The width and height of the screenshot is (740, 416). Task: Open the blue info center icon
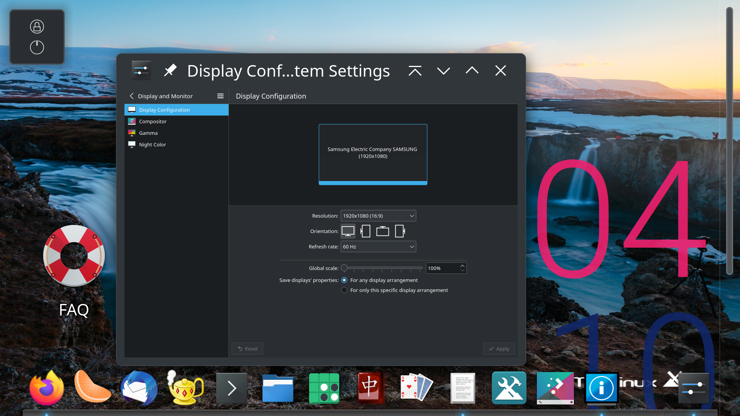point(602,388)
